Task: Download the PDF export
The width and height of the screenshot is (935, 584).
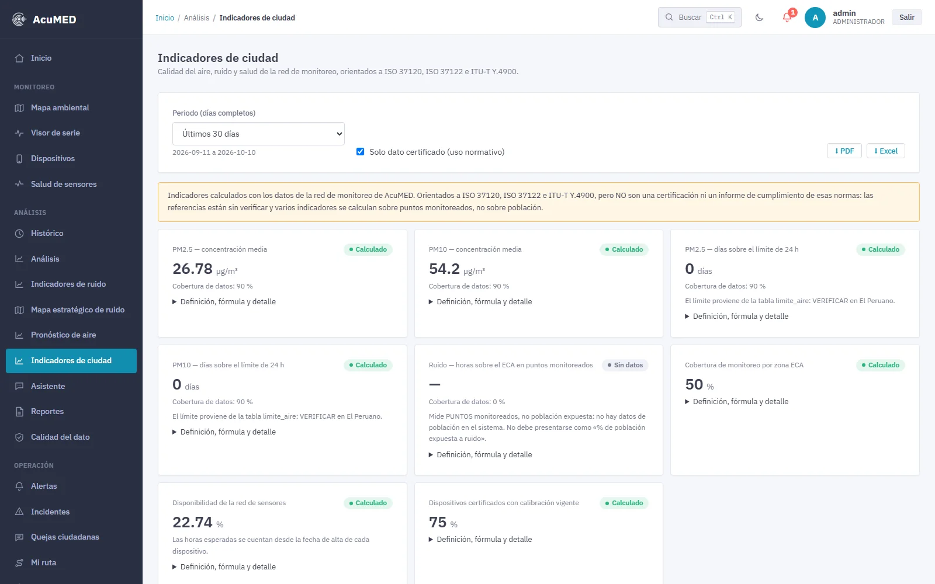Action: pyautogui.click(x=844, y=151)
